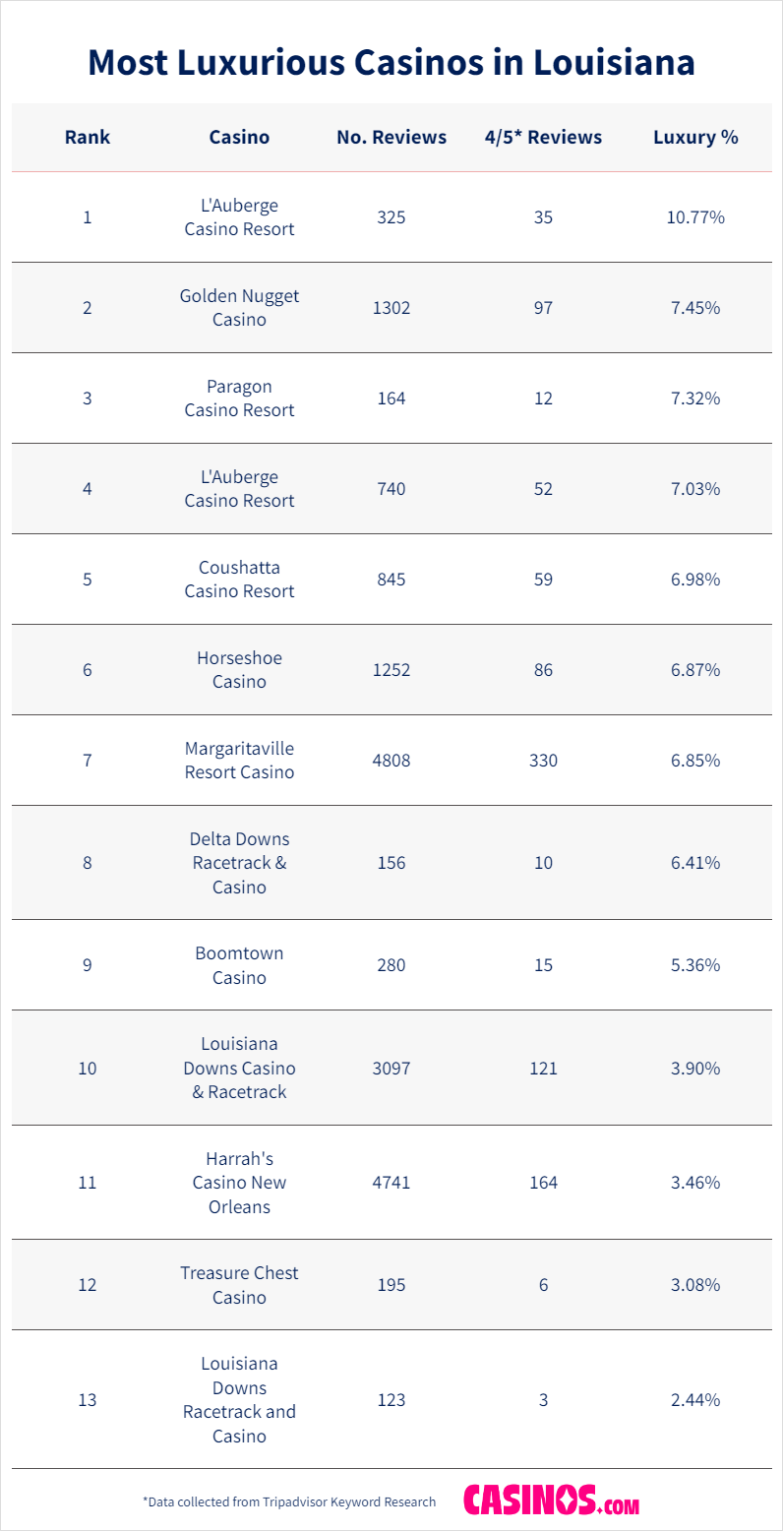The image size is (783, 1531).
Task: Click the Treasure Chest Casino name
Action: [x=239, y=1285]
